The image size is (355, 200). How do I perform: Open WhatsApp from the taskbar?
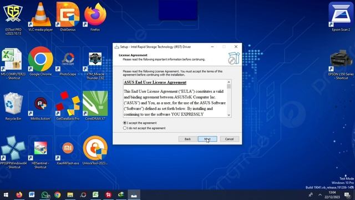click(x=45, y=195)
